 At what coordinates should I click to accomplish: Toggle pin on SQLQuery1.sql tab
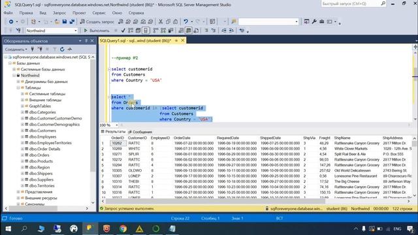pos(176,40)
